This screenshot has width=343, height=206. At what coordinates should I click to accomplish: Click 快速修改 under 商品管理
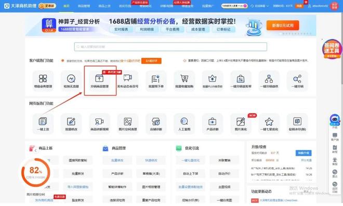pos(151,160)
